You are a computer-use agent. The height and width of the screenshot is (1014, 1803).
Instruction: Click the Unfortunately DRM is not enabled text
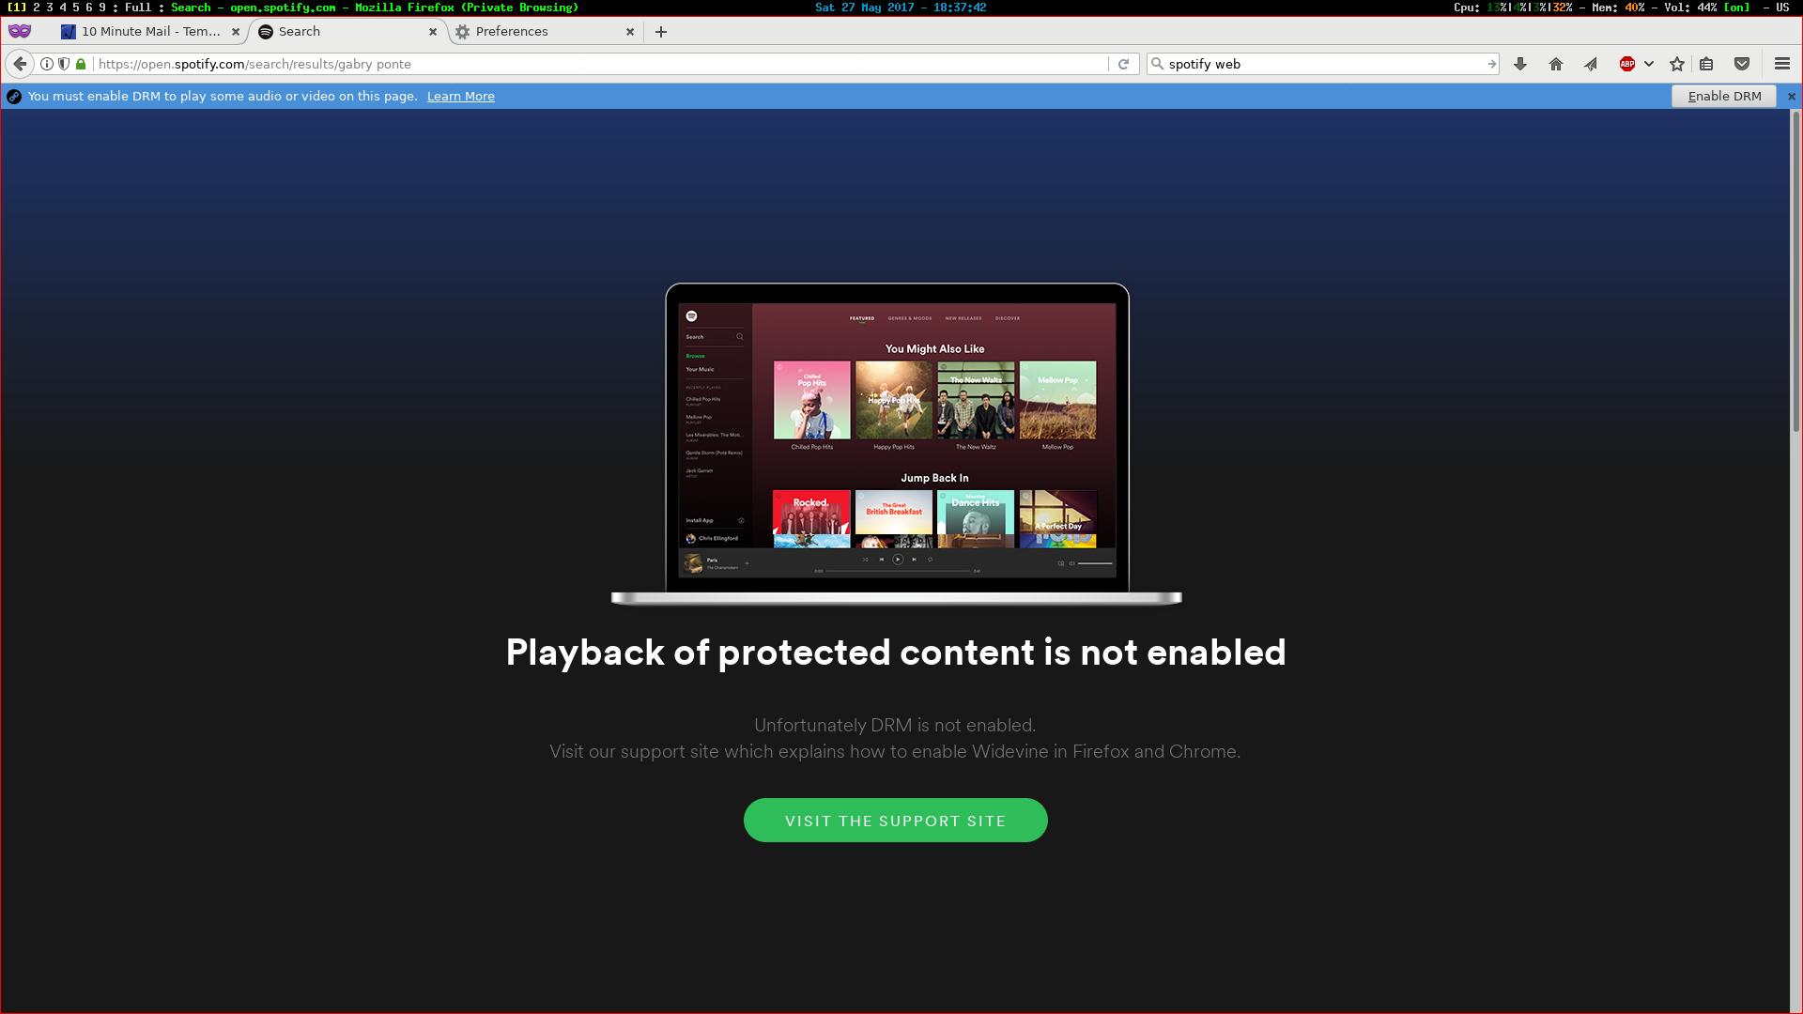[x=895, y=725]
